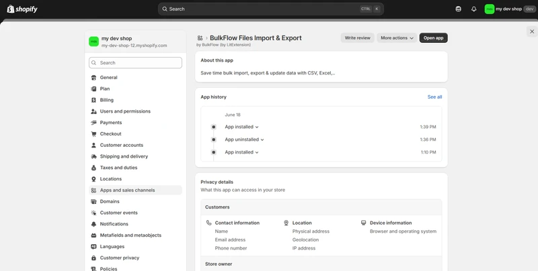538x271 pixels.
Task: Click the Plan settings icon
Action: pos(93,89)
